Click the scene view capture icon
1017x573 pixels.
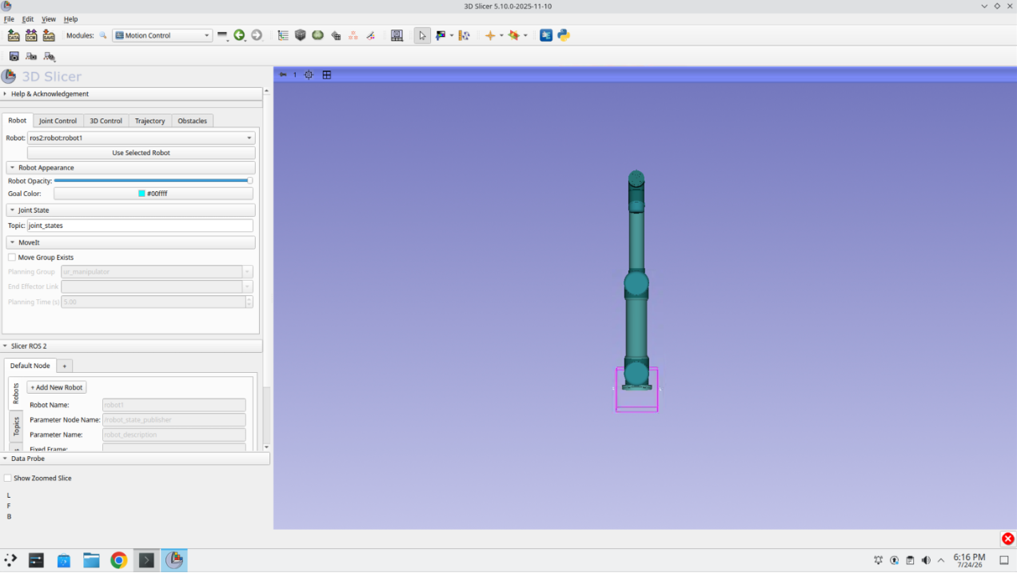click(x=31, y=56)
